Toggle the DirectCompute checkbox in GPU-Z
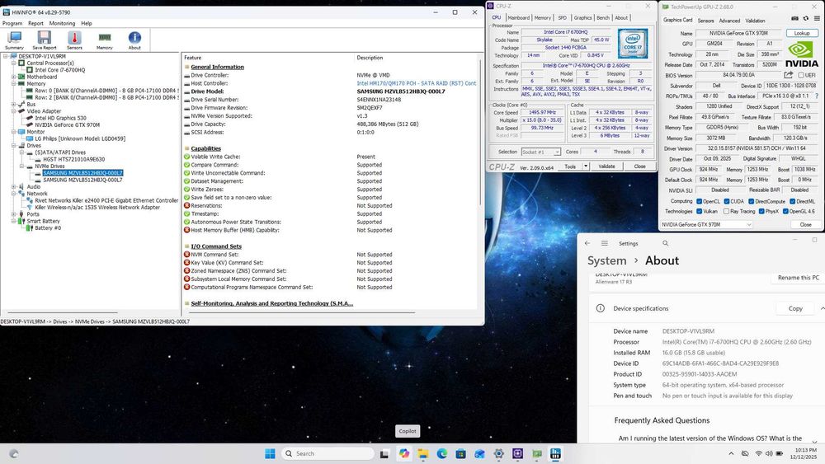 click(x=751, y=201)
